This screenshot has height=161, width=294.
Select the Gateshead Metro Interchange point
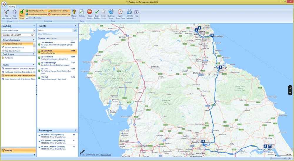pyautogui.click(x=57, y=52)
